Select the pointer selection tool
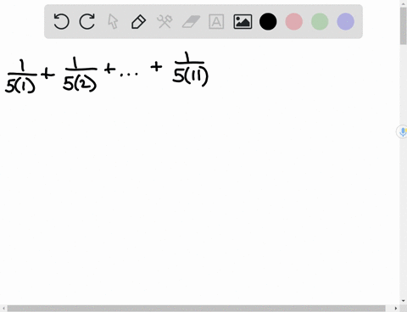The width and height of the screenshot is (407, 312). pyautogui.click(x=113, y=21)
